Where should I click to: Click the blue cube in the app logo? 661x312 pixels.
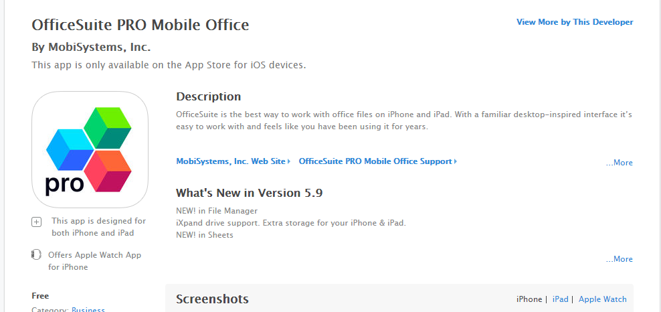click(x=70, y=149)
